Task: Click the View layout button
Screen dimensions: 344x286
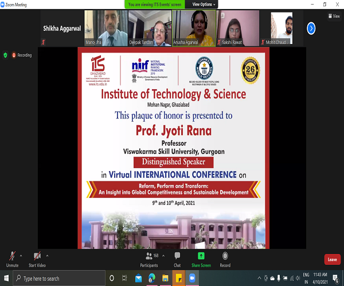Action: [334, 16]
